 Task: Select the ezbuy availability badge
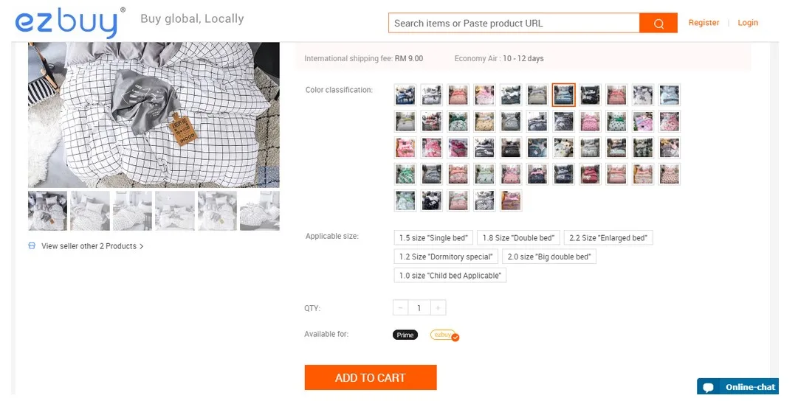click(x=444, y=335)
